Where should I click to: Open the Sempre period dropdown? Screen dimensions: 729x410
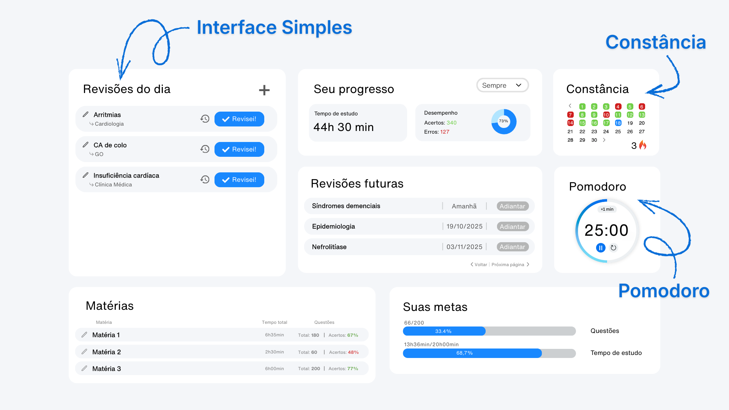(502, 85)
